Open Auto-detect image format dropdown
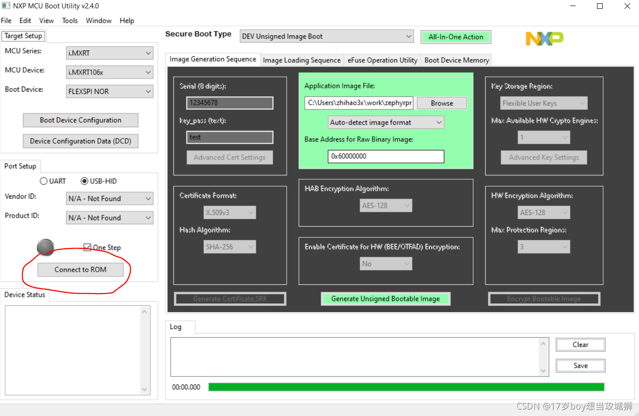The image size is (639, 416). pos(386,122)
